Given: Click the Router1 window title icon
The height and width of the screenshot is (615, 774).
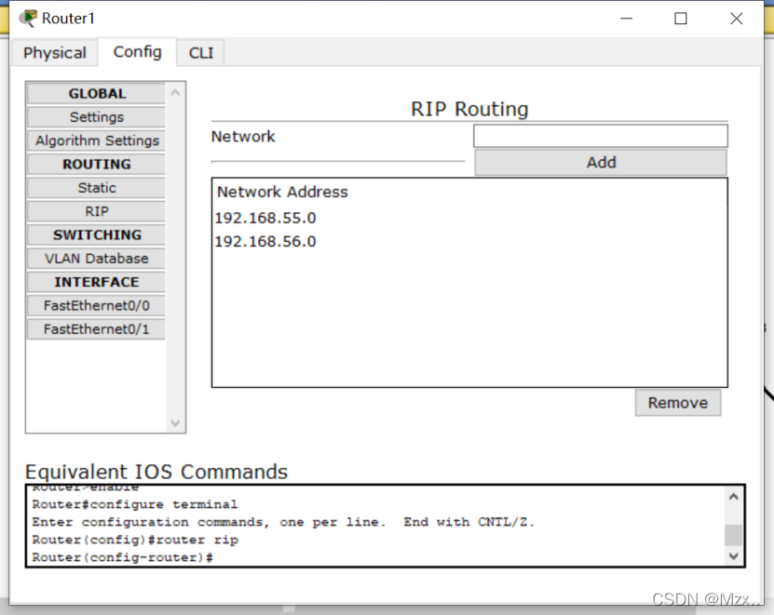Looking at the screenshot, I should click(28, 19).
